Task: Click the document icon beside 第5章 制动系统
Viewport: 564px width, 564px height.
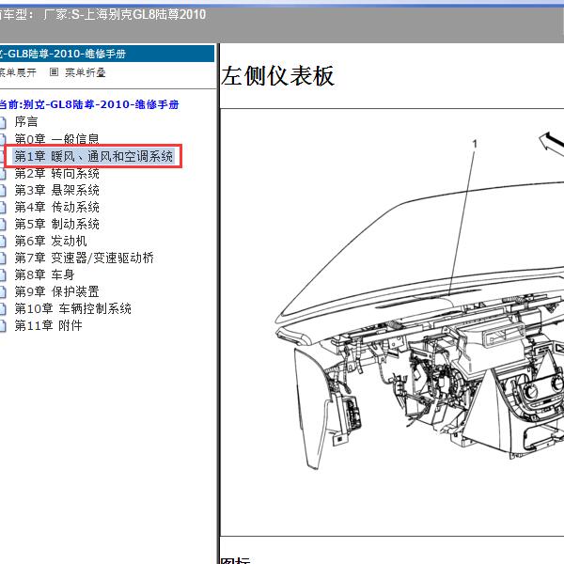Action: pyautogui.click(x=3, y=224)
